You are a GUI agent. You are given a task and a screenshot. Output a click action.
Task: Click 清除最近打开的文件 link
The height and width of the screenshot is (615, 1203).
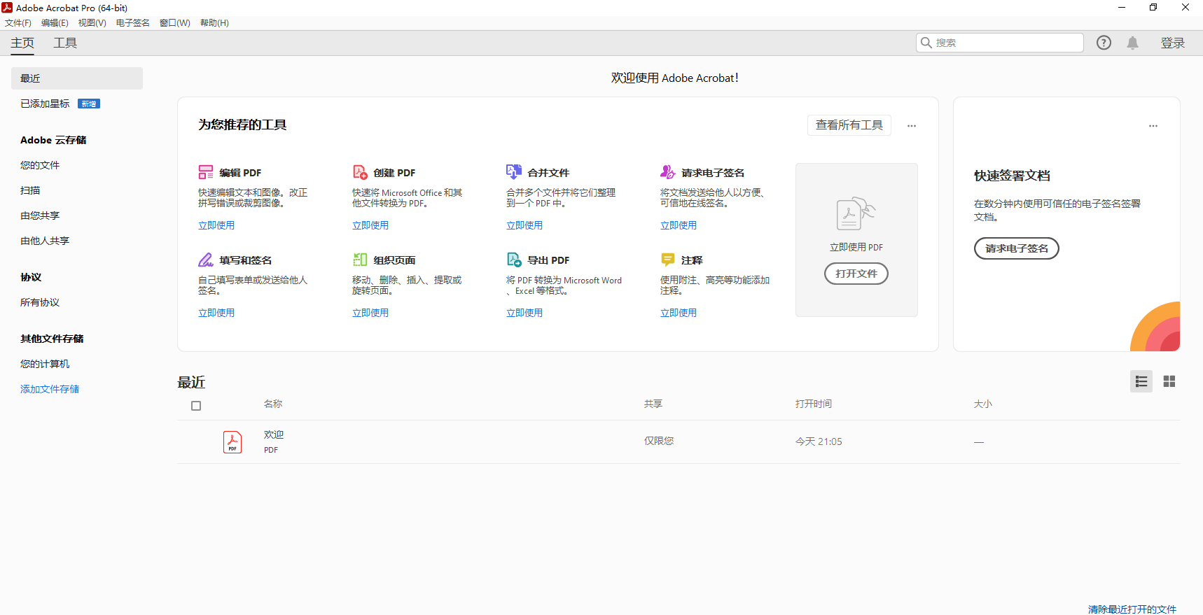(x=1132, y=609)
